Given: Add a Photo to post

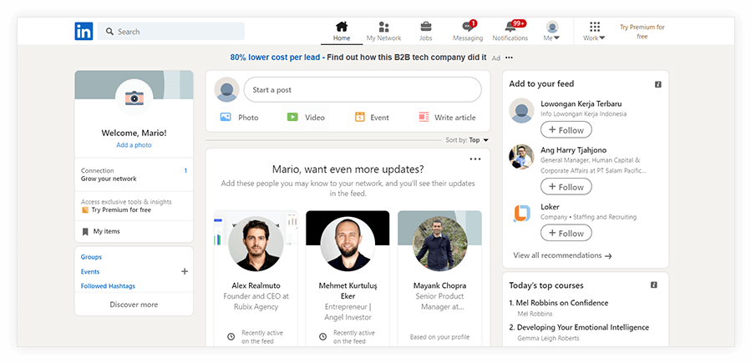Looking at the screenshot, I should (239, 117).
